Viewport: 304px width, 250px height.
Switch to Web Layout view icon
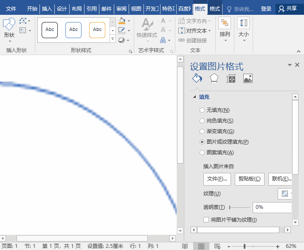[217, 246]
